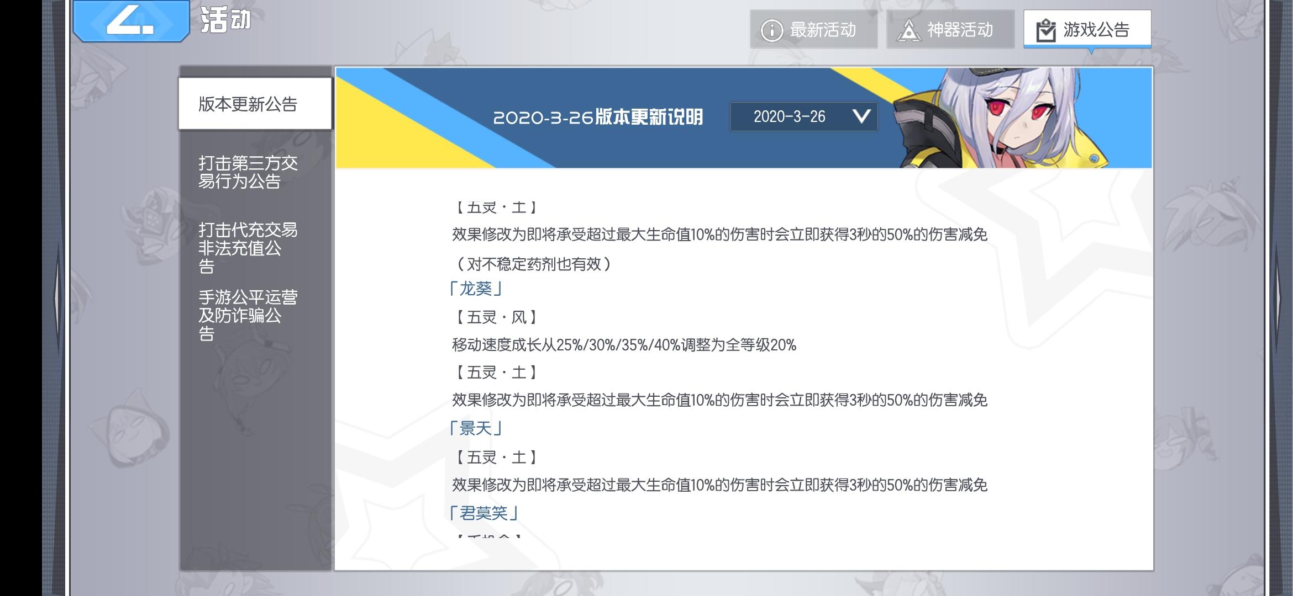Click the triangle icon on 神器活动
Image resolution: width=1293 pixels, height=596 pixels.
click(908, 30)
